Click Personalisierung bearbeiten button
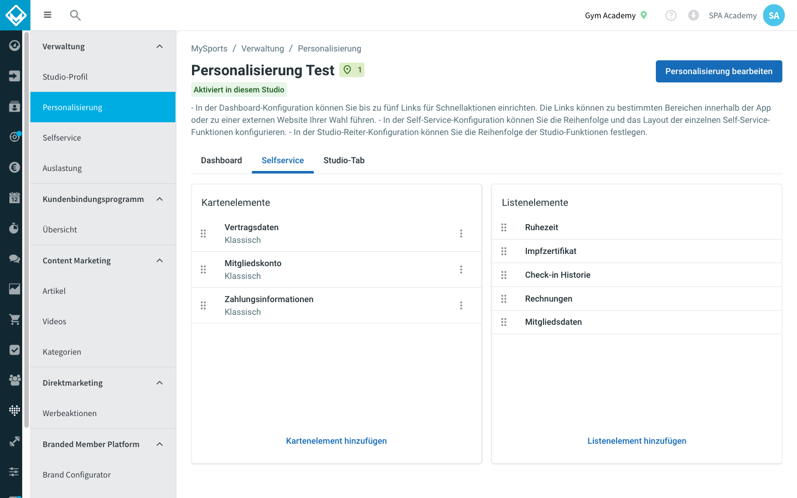 718,71
